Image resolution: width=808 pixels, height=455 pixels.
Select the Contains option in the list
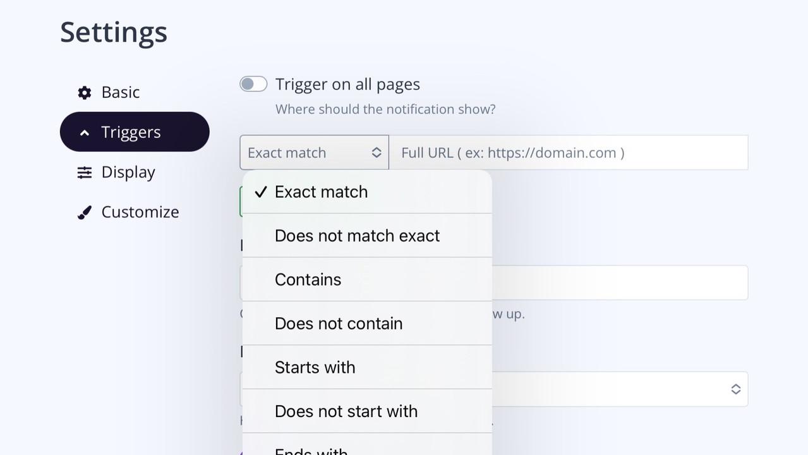308,279
